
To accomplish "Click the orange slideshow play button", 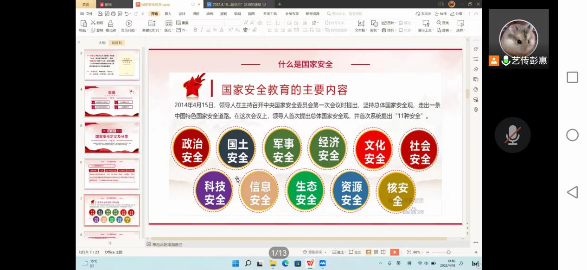I will (x=394, y=252).
